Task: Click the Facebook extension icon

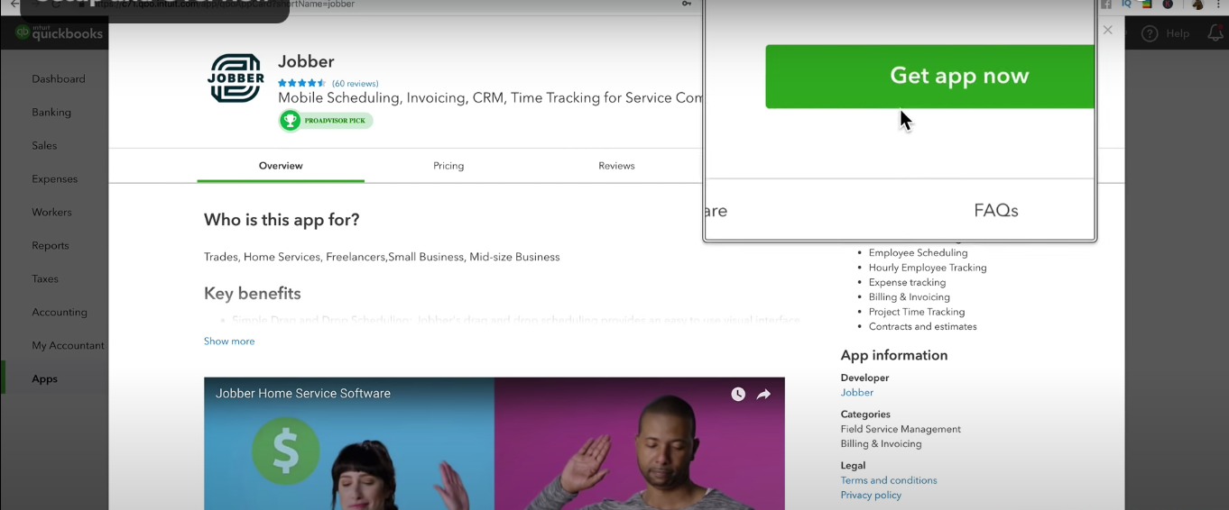Action: 1106,4
